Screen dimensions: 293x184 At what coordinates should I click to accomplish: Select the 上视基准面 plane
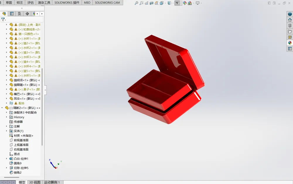19,145
